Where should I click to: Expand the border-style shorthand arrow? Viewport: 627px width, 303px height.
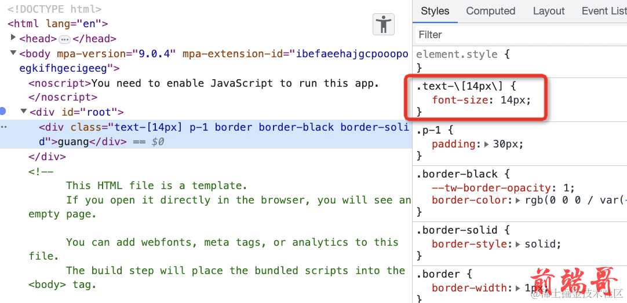[518, 244]
